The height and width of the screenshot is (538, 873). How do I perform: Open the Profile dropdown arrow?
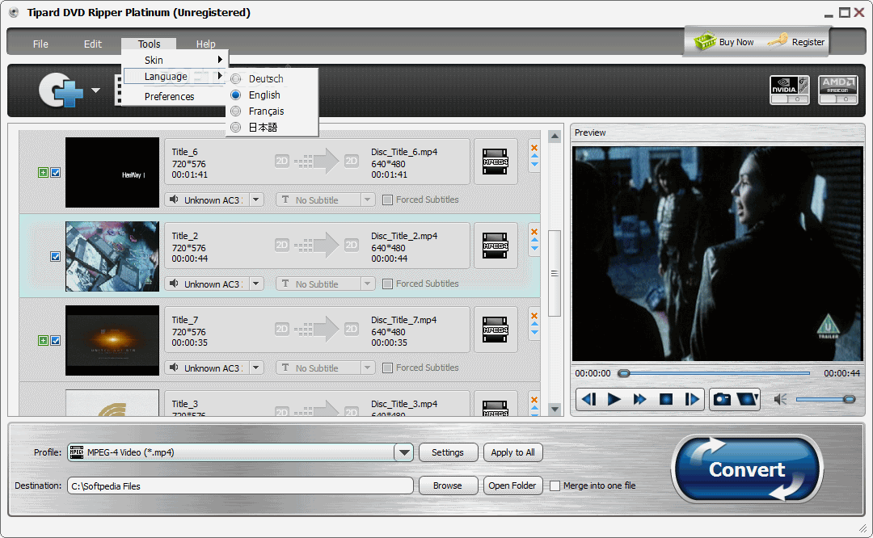pyautogui.click(x=404, y=452)
